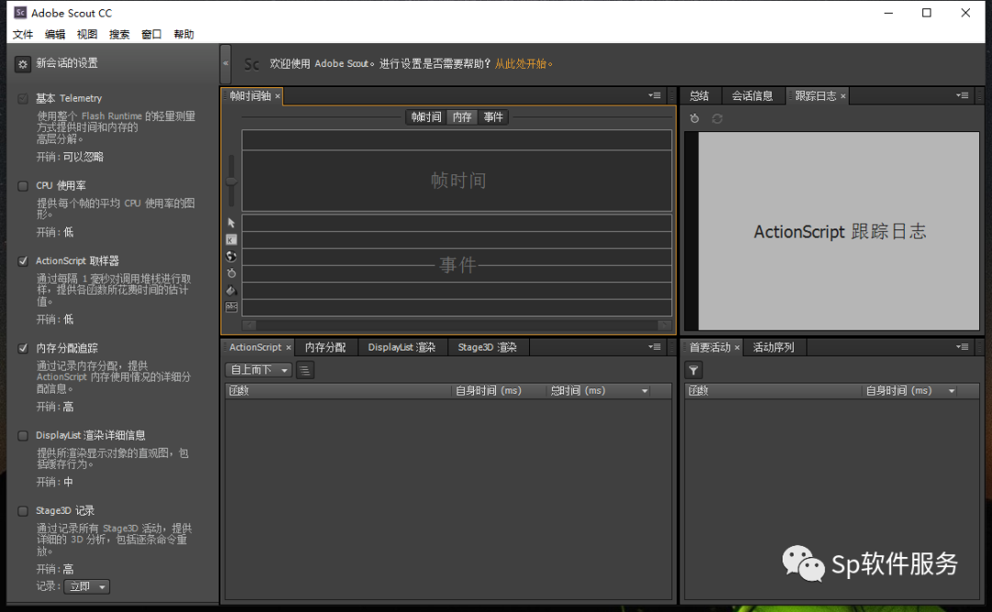Click the gear icon beside 新会话的设置
Image resolution: width=992 pixels, height=612 pixels.
coord(23,64)
